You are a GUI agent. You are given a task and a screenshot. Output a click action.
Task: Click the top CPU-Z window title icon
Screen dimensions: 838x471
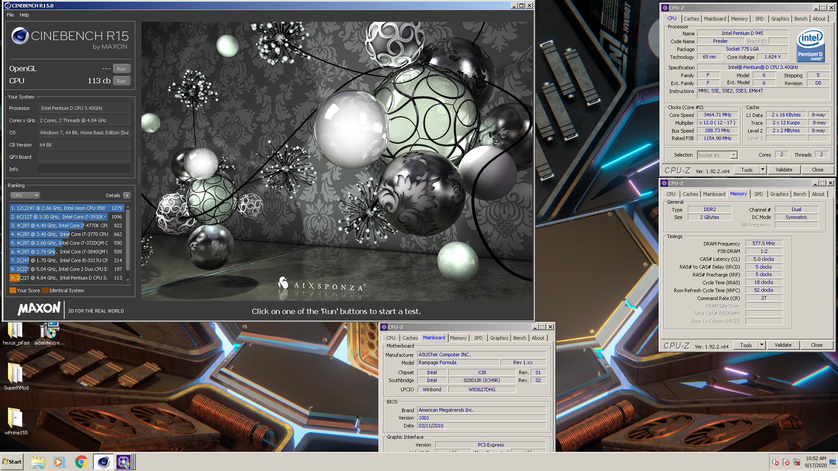tap(665, 8)
